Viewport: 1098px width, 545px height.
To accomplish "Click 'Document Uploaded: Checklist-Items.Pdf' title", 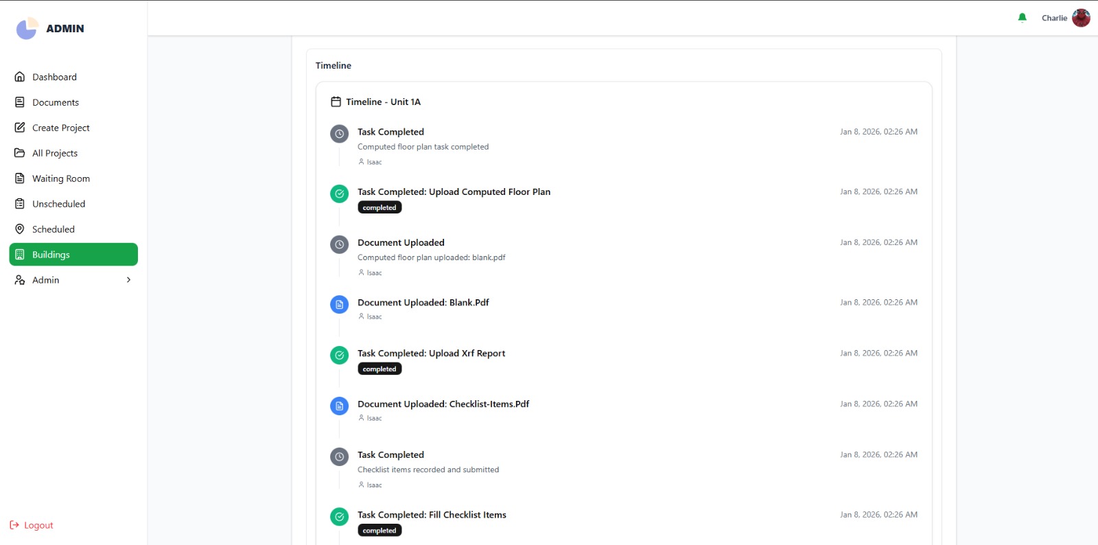I will [x=443, y=404].
